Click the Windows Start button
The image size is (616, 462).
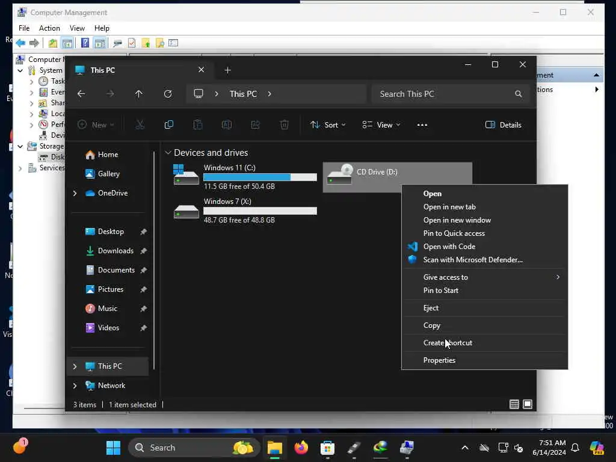(x=114, y=448)
